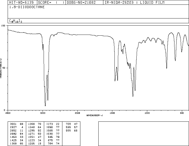Select peak table entry 1463
The height and width of the screenshot is (146, 189).
click(13, 137)
